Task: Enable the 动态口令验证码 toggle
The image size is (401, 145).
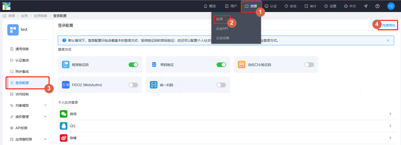Action: pos(309,65)
